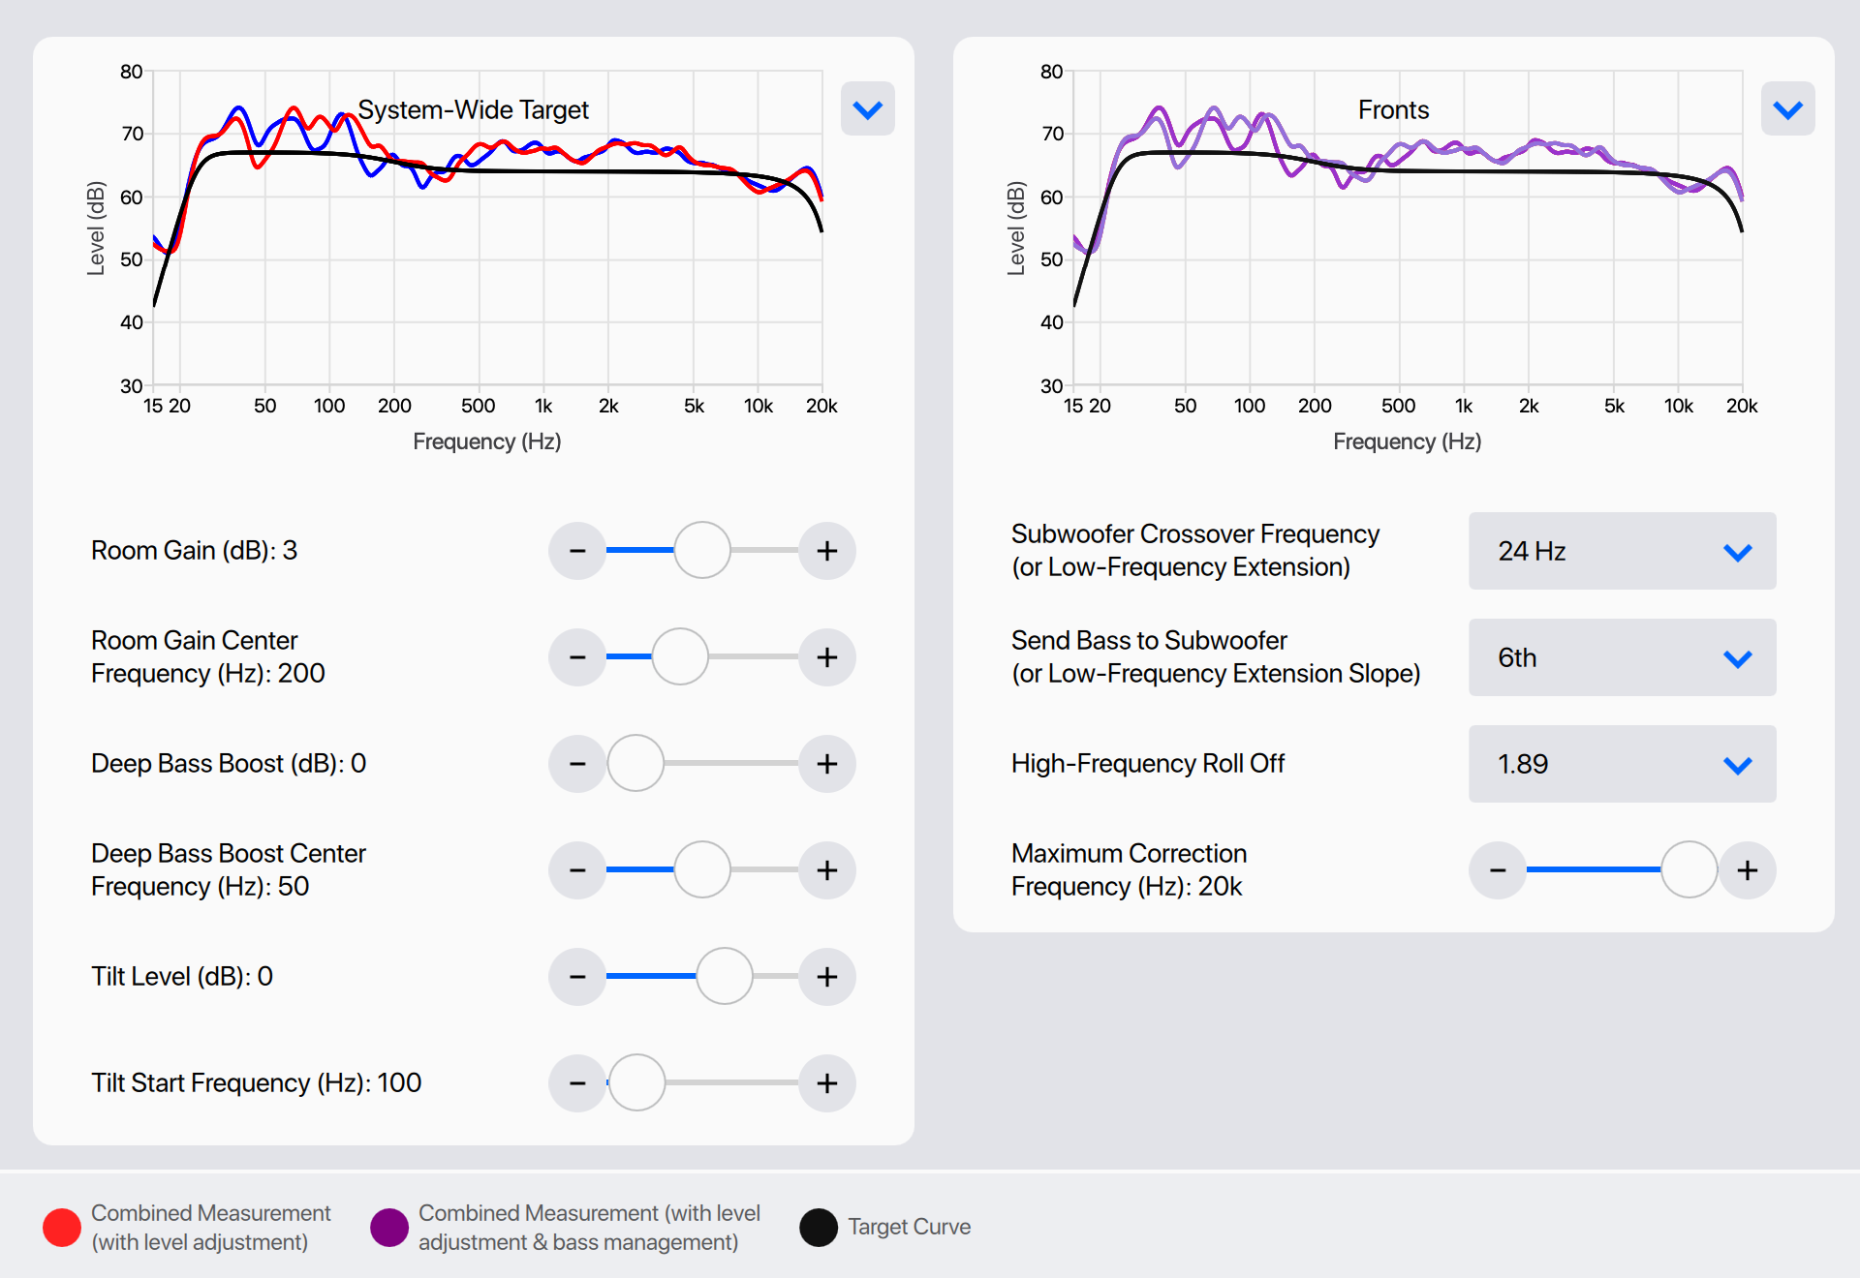Increase Deep Bass Boost Center Frequency

tap(827, 870)
